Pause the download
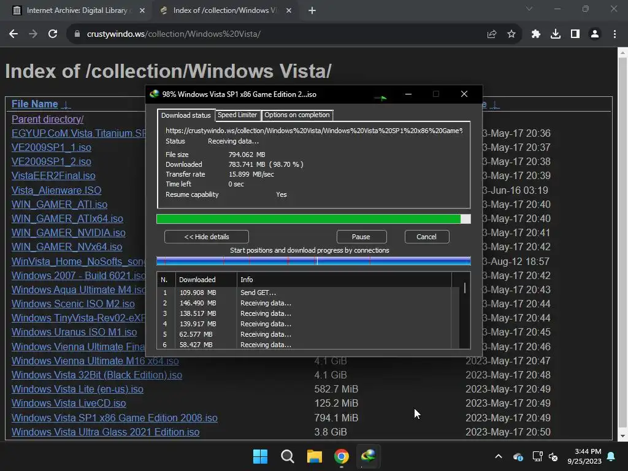 point(361,237)
